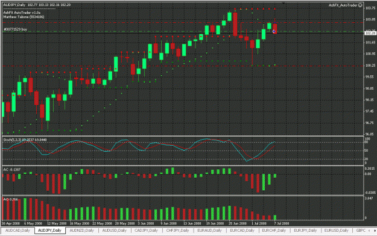Open the EURCAD,Daily chart tab
Screen dimensions: 377x236
coord(242,231)
